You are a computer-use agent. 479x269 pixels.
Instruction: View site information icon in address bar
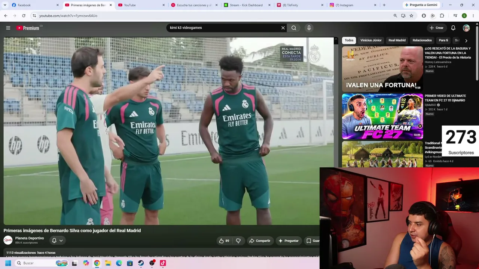34,16
